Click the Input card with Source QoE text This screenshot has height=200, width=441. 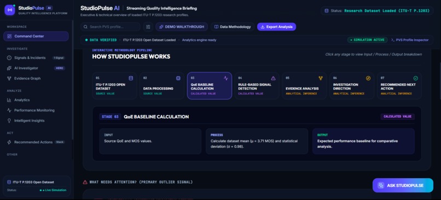(150, 141)
